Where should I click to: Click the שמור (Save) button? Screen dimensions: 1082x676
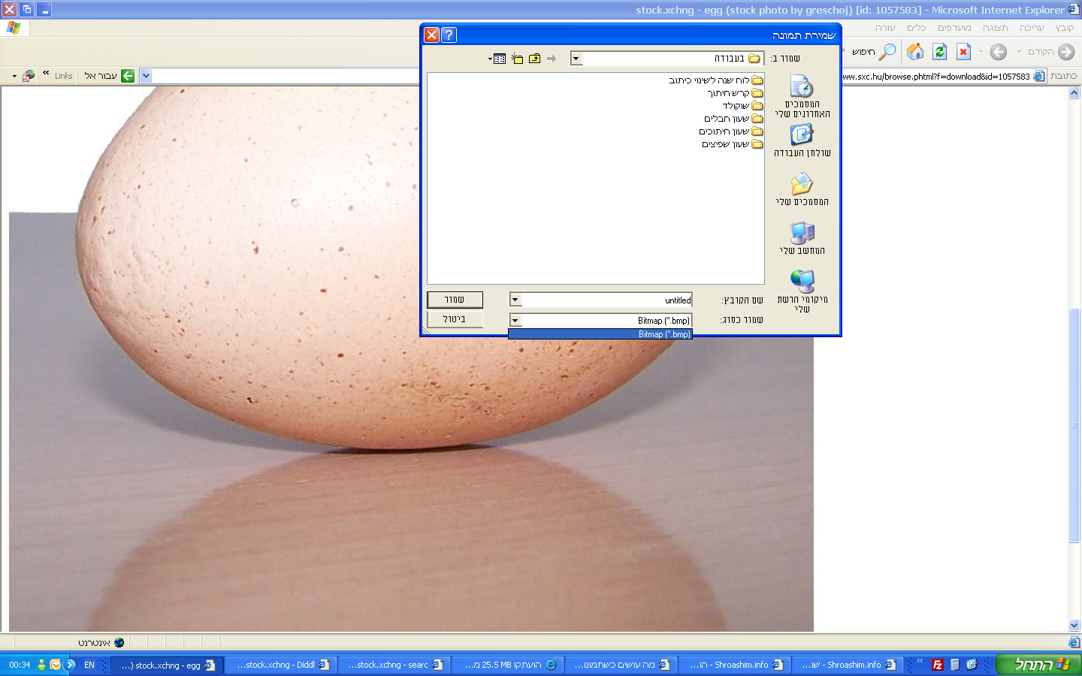pyautogui.click(x=455, y=300)
